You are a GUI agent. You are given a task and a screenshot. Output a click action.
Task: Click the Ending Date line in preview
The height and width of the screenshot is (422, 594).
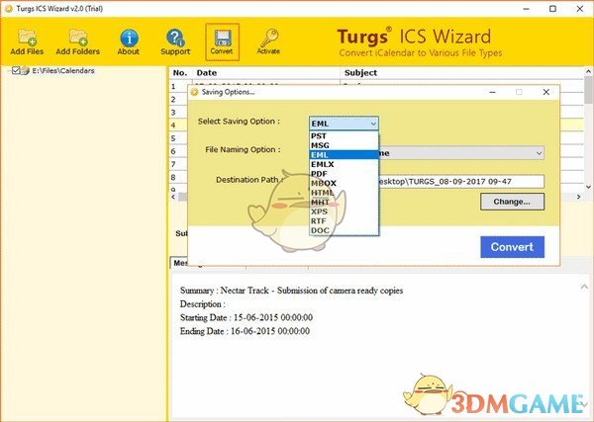pos(245,331)
